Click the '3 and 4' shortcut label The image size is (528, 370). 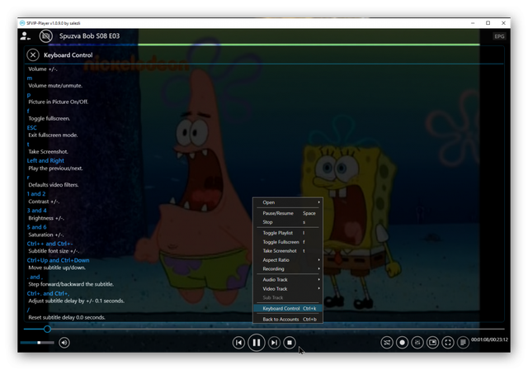point(36,211)
